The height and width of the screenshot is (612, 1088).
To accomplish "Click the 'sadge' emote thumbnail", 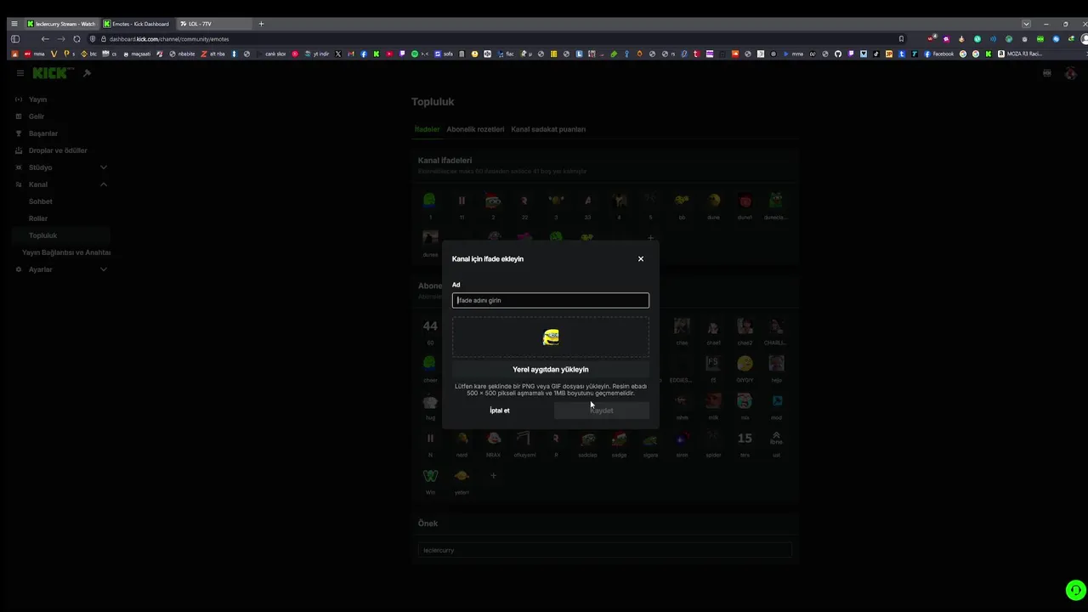I will click(x=619, y=439).
